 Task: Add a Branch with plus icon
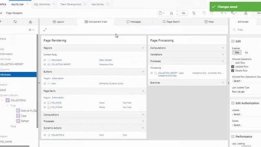(223, 82)
